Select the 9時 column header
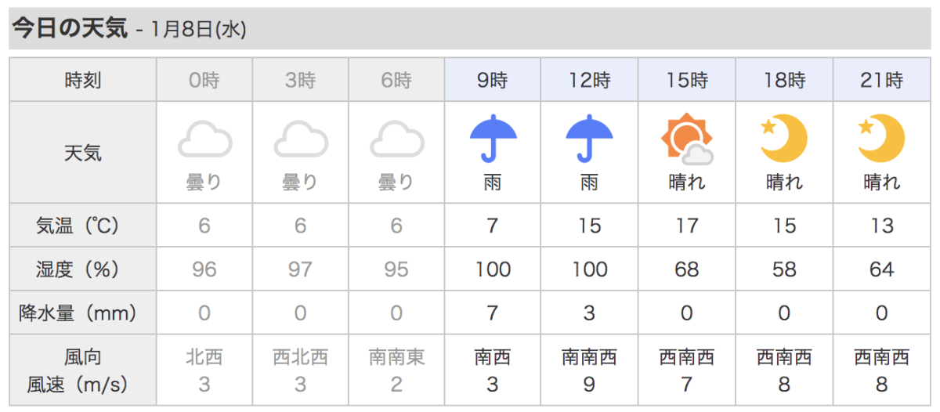The image size is (940, 412). pos(493,80)
